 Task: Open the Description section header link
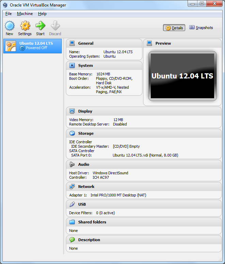click(89, 240)
